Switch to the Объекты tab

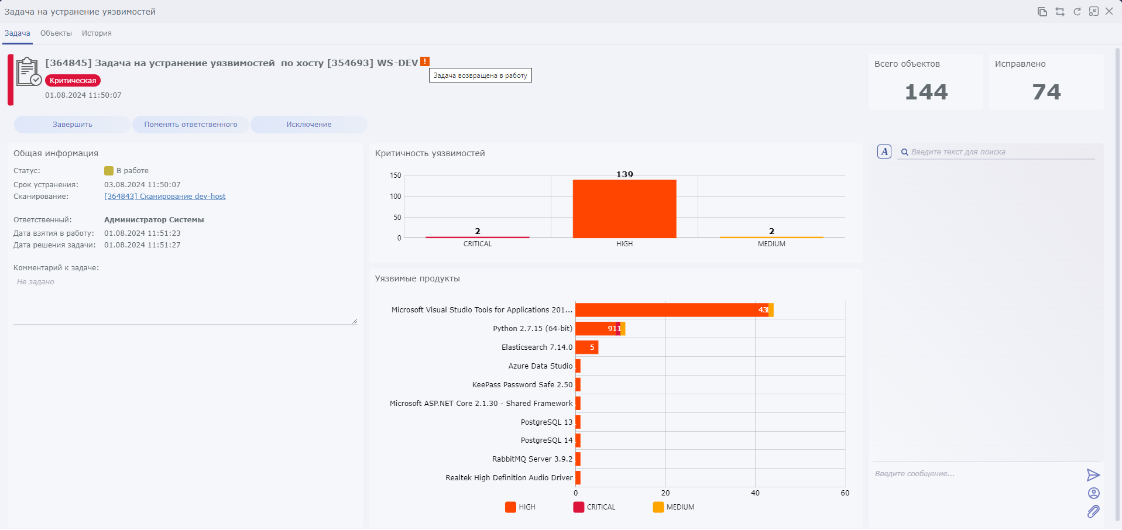tap(56, 33)
